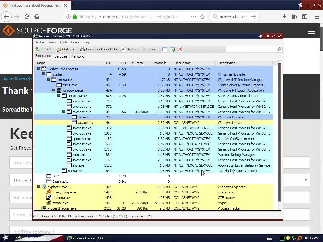The height and width of the screenshot is (242, 323).
Task: Toggle the browser sidebar icon
Action: point(305,17)
